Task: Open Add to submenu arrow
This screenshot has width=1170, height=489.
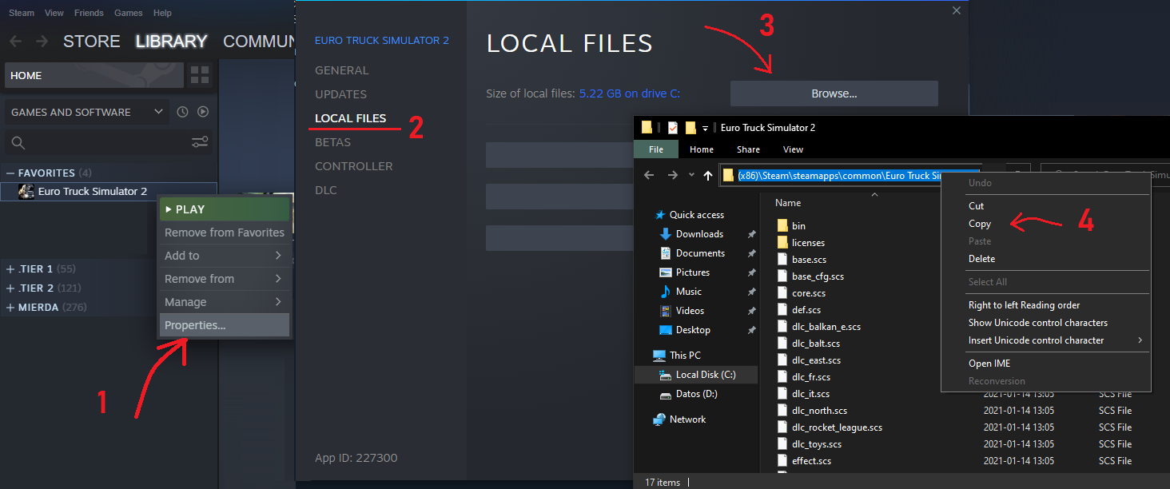Action: coord(278,256)
